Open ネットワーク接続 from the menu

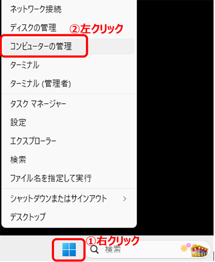[69, 9]
